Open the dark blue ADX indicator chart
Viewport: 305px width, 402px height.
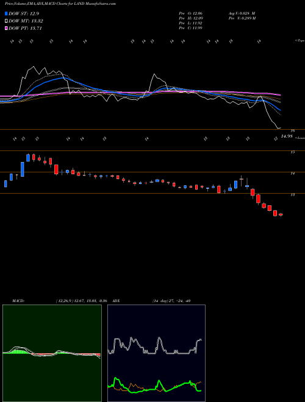point(156,353)
